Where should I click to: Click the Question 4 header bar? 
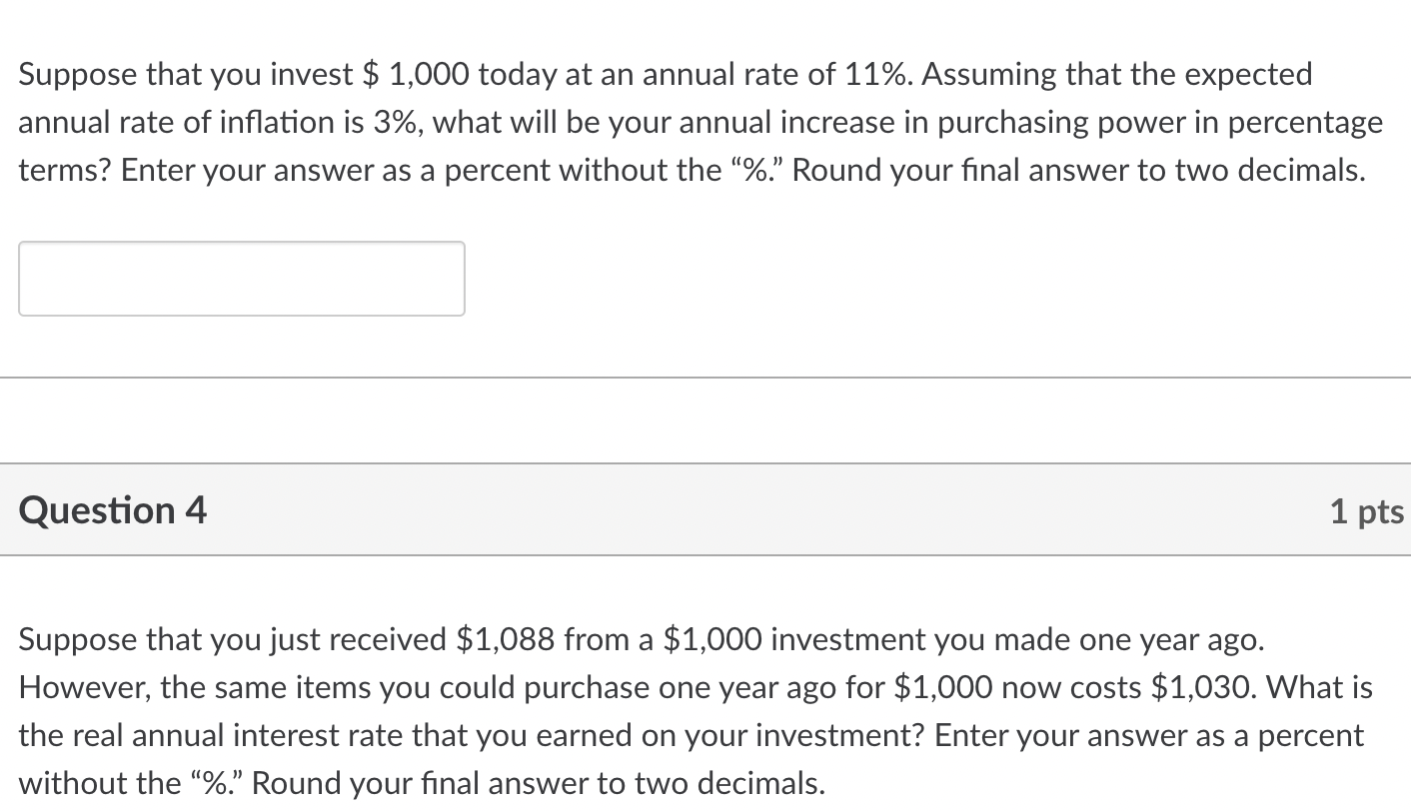click(x=700, y=509)
